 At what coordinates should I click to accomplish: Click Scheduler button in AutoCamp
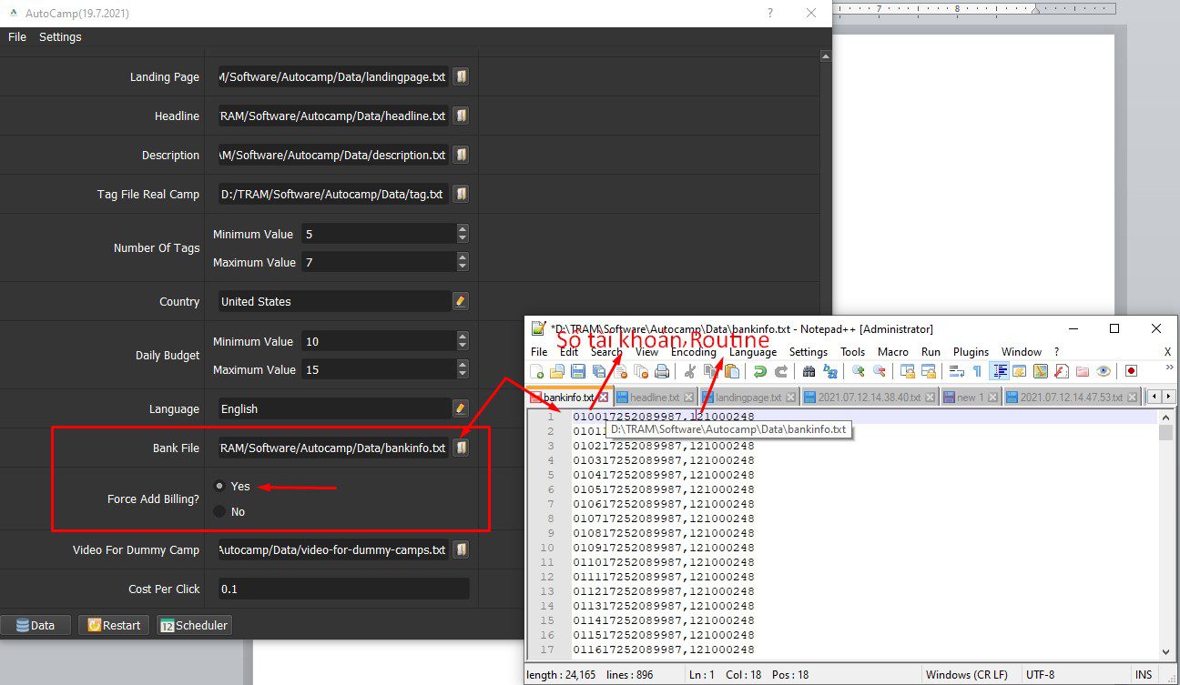194,625
